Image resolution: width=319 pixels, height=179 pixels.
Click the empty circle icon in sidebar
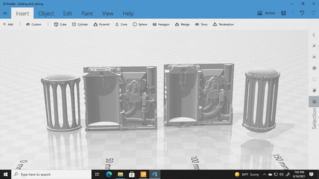click(x=314, y=79)
